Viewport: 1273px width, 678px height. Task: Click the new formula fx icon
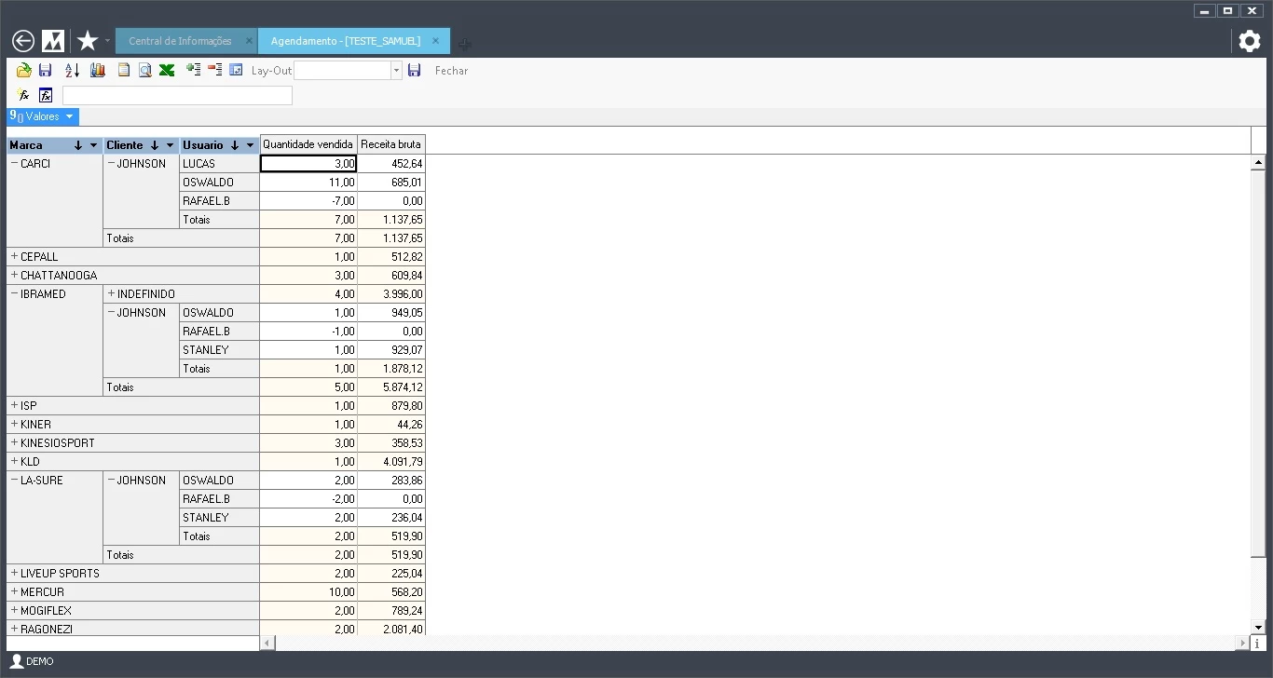(x=24, y=95)
